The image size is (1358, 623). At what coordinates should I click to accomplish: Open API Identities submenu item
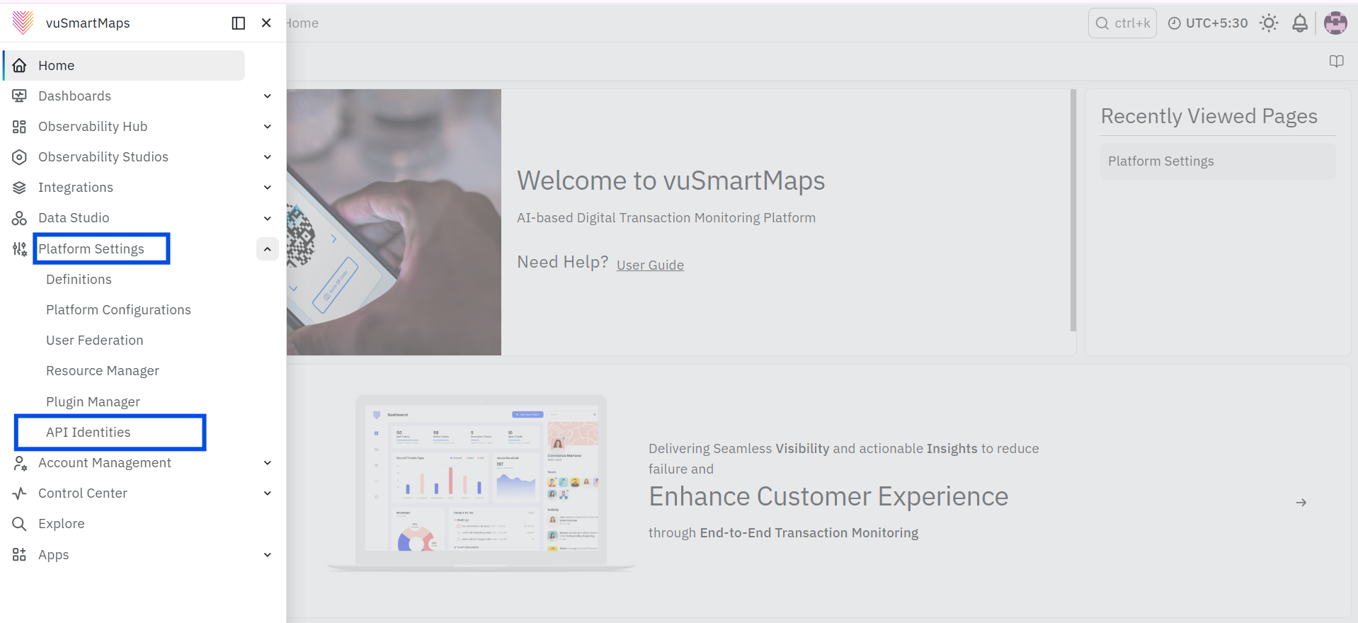coord(89,433)
